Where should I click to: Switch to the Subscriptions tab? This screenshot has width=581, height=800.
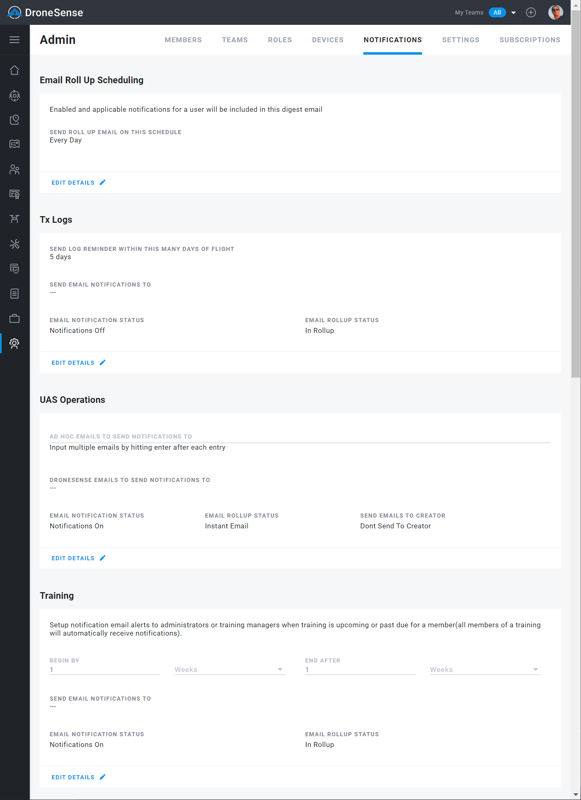530,40
